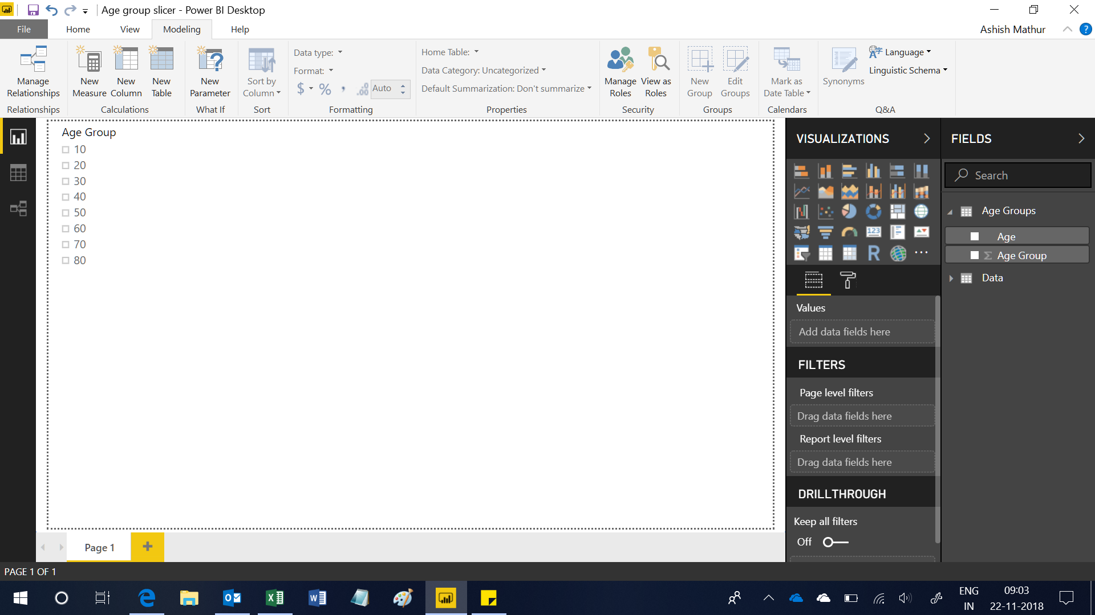Viewport: 1095px width, 615px height.
Task: Choose the R script visual
Action: click(873, 253)
